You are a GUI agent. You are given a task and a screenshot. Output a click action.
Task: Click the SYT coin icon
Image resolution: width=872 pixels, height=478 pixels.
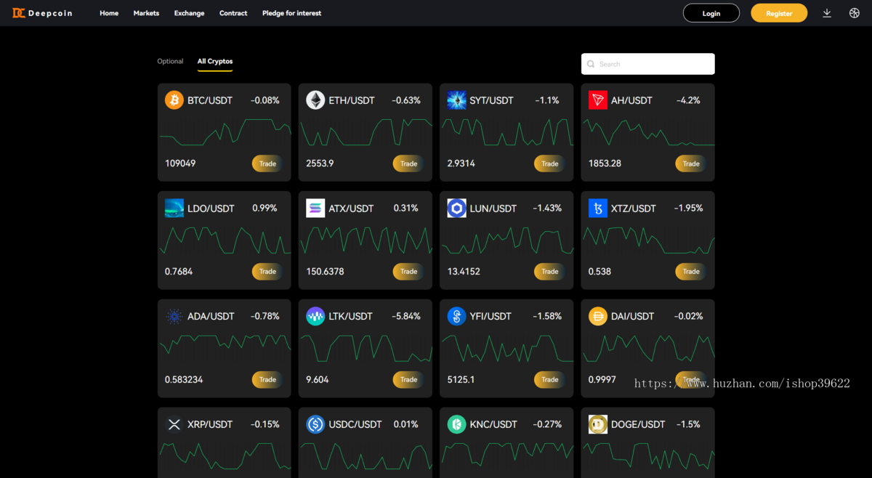[456, 100]
